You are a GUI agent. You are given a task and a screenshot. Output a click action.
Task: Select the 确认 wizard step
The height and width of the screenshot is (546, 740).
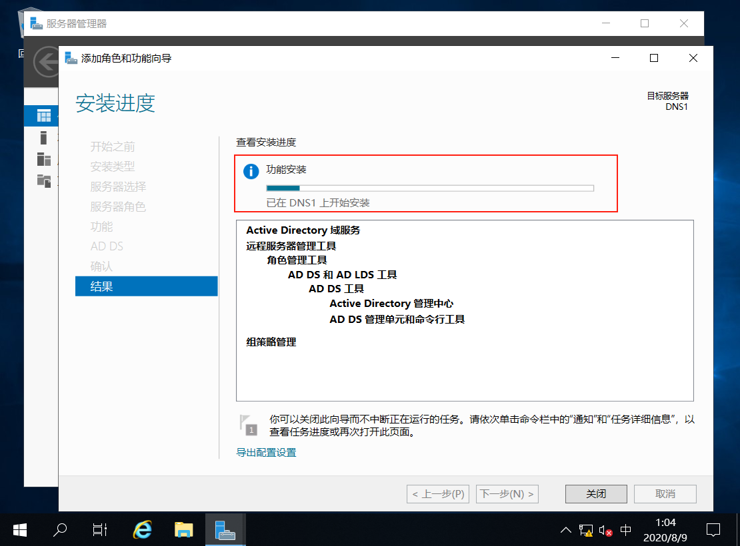coord(101,266)
